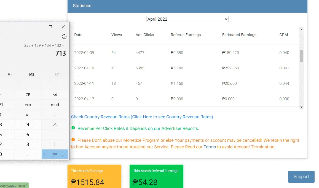319x188 pixels.
Task: Click calculator digit 6 key
Action: (28, 134)
